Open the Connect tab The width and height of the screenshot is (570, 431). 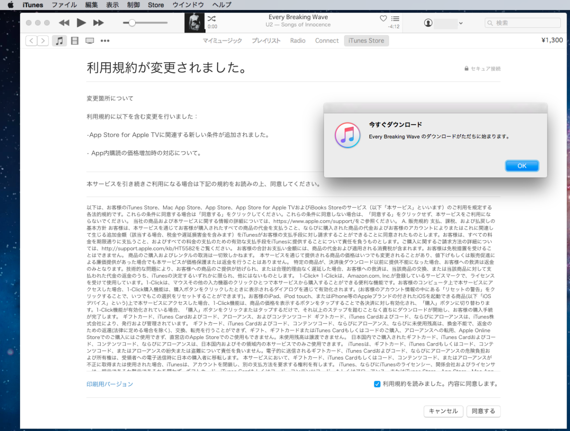coord(327,41)
